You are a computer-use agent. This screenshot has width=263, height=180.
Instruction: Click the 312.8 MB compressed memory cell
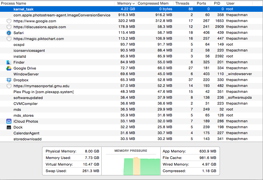pos(164,21)
